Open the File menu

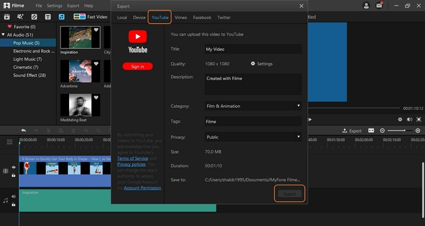(x=39, y=6)
